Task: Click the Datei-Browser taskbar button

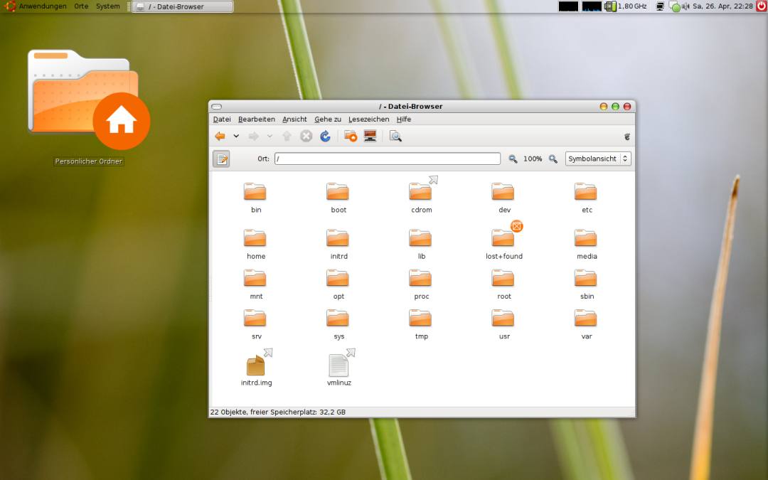Action: [x=183, y=7]
